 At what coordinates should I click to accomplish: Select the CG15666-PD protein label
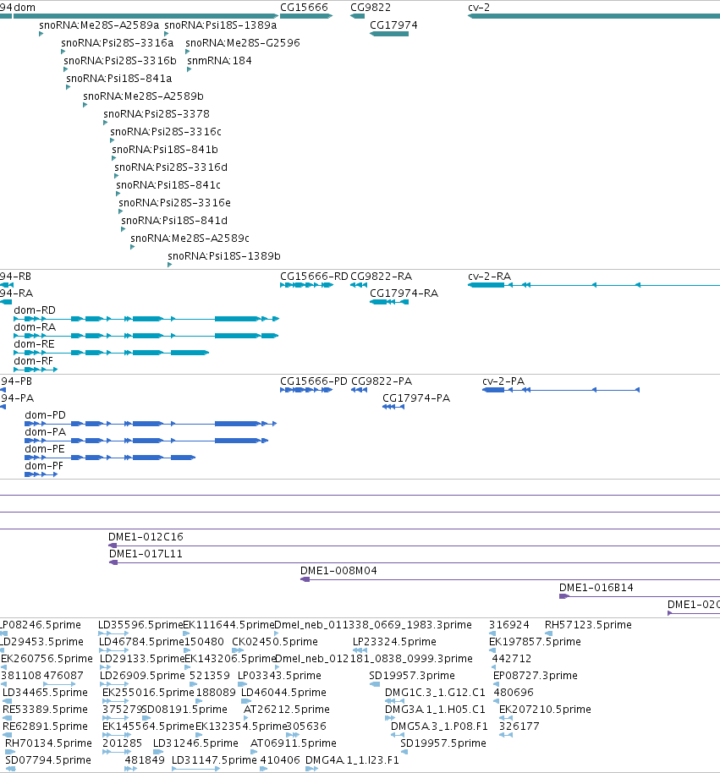314,381
